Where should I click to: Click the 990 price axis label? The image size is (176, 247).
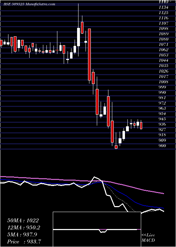tap(163, 92)
